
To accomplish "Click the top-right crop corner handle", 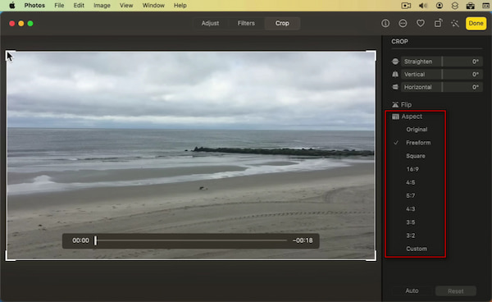I will point(371,55).
